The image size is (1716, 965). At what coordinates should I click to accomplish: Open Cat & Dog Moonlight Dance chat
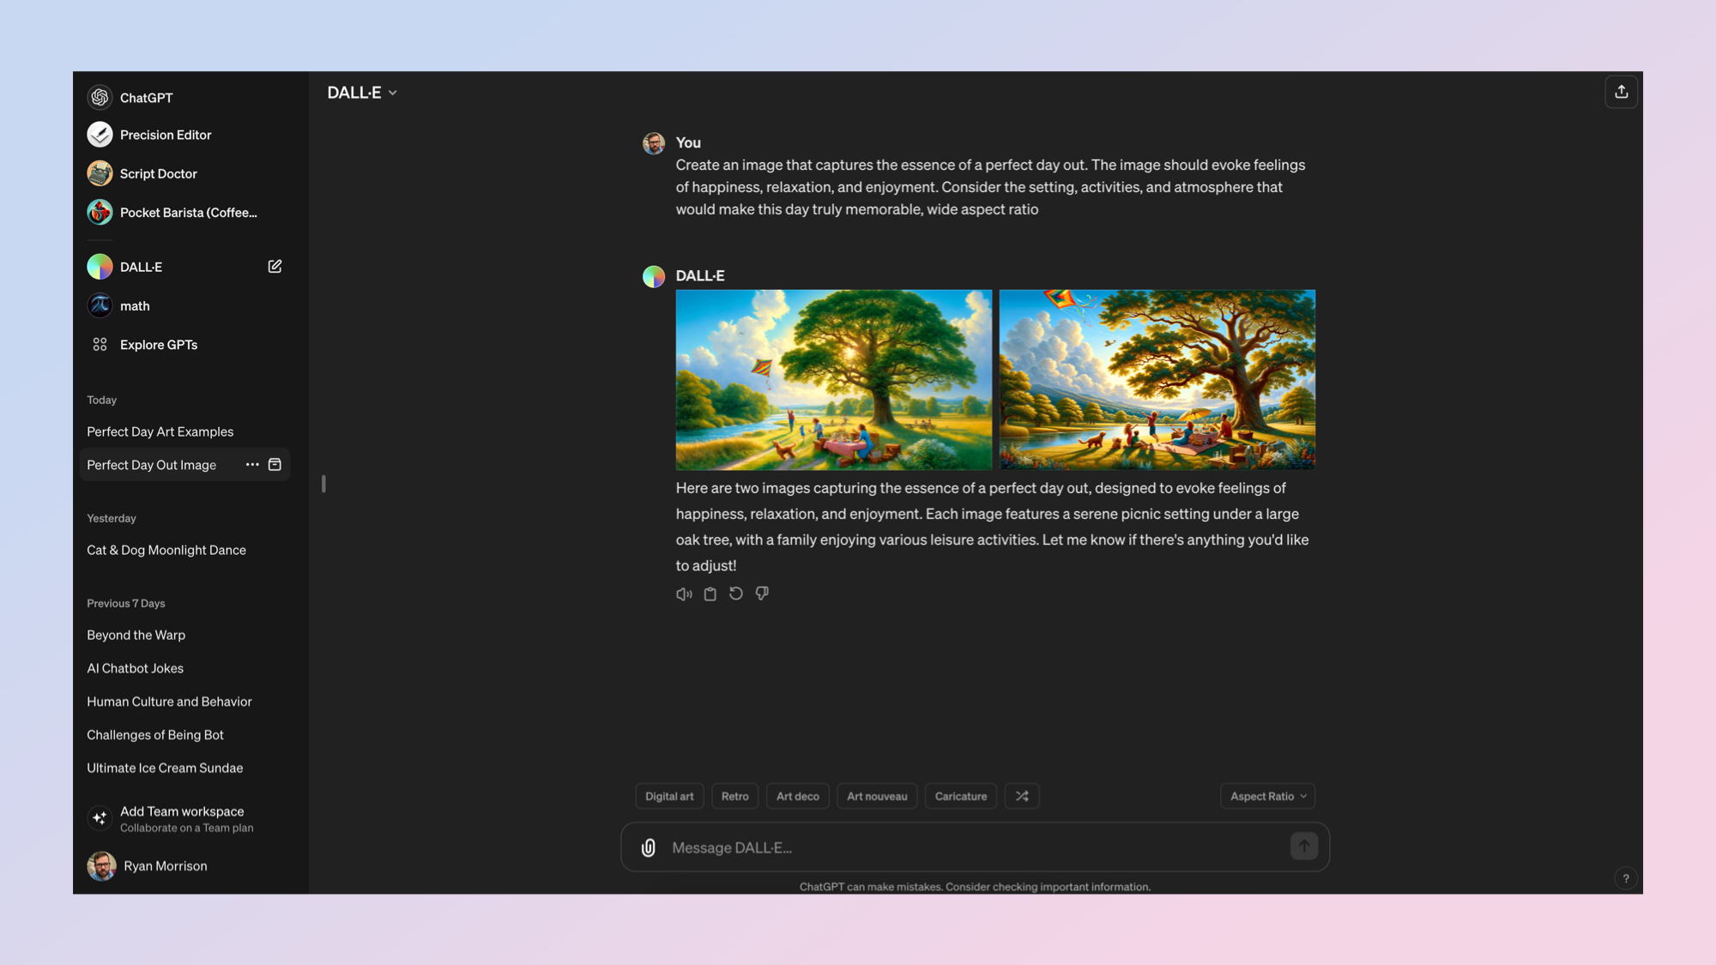click(166, 550)
